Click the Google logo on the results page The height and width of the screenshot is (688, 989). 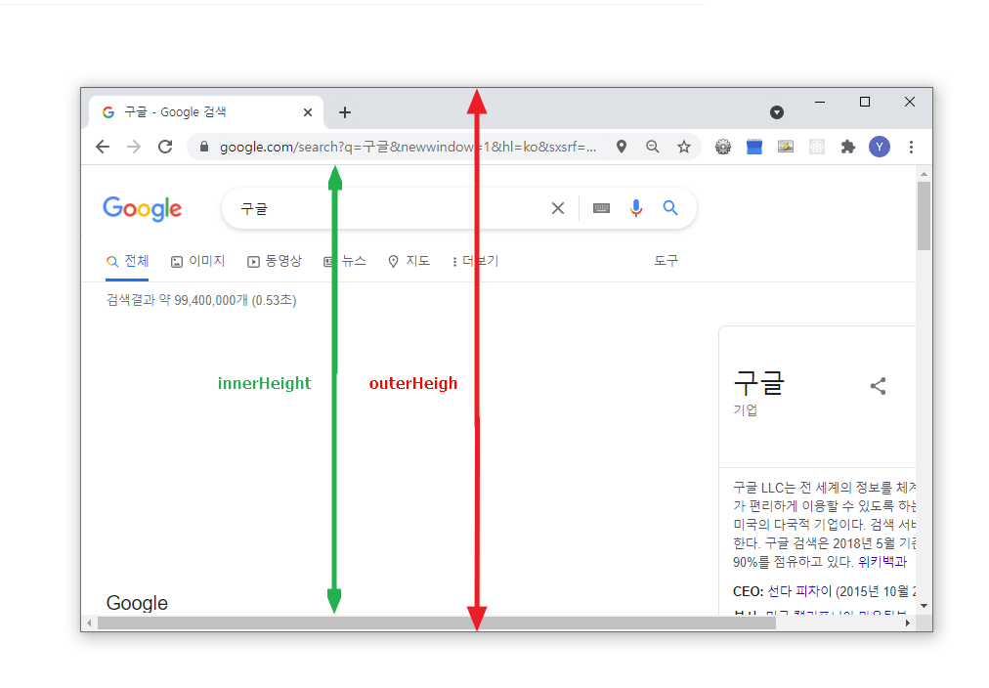point(143,209)
